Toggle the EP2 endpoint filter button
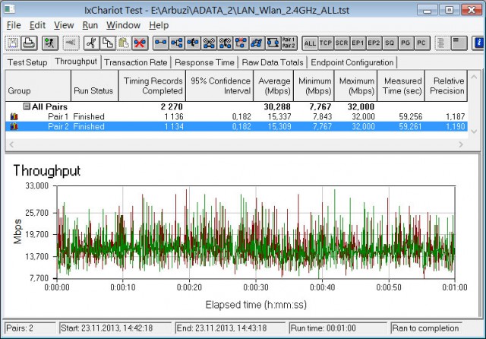Image resolution: width=486 pixels, height=339 pixels. [x=374, y=43]
